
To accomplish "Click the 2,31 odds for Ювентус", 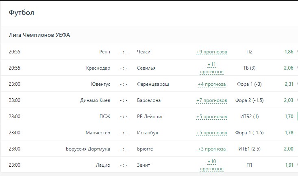I will 289,84.
